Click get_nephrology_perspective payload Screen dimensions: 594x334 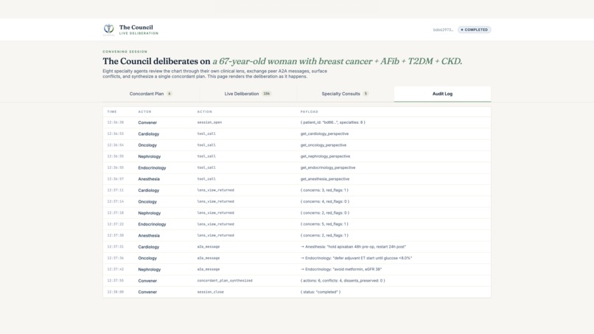click(325, 156)
